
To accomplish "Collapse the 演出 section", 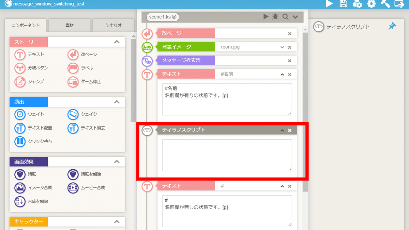I will tap(117, 102).
